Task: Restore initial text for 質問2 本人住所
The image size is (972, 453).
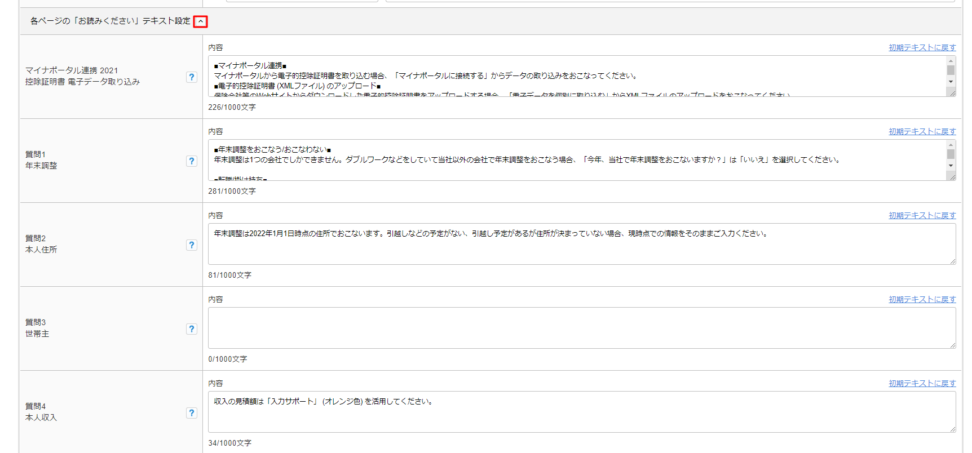Action: pos(922,216)
